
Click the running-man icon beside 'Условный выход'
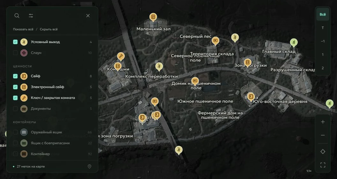point(24,42)
